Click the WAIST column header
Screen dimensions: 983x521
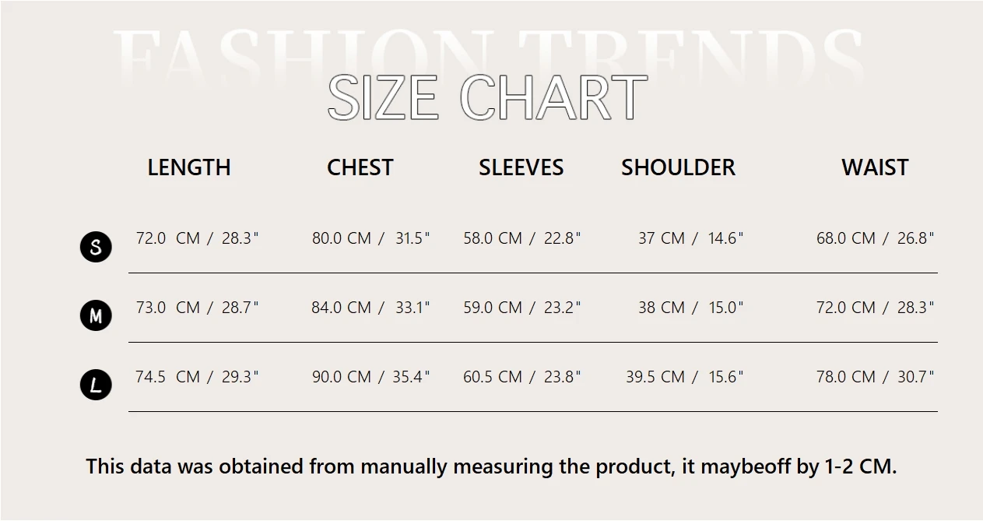pos(875,167)
